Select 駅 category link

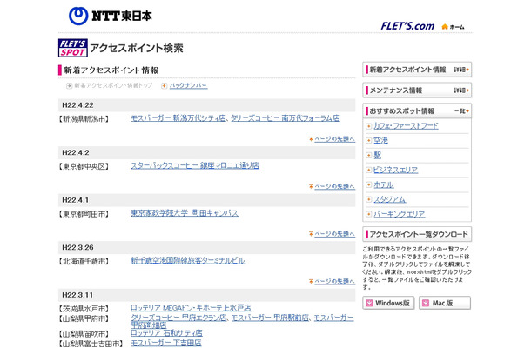click(x=377, y=156)
